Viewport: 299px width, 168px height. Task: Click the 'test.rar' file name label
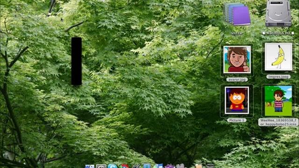(236, 33)
